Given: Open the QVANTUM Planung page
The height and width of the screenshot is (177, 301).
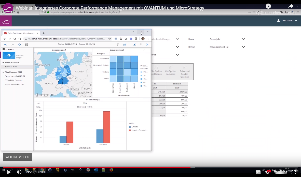Looking at the screenshot, I should click(x=13, y=80).
